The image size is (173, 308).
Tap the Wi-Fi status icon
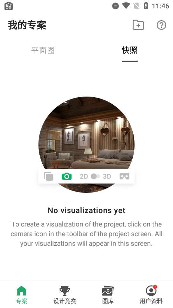(x=126, y=6)
